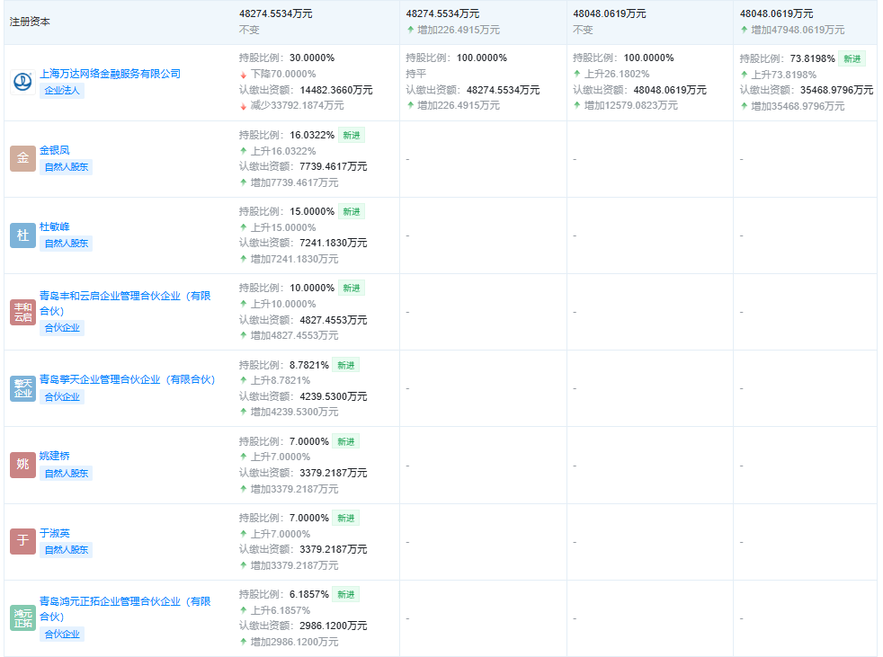This screenshot has width=883, height=657.
Task: Click the 新进 badge beside 16.0322%
Action: click(352, 135)
